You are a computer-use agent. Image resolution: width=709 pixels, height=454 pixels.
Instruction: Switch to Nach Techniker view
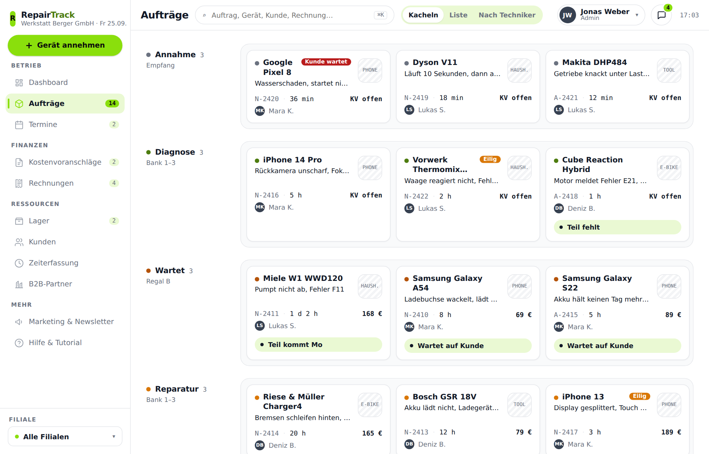click(x=507, y=15)
